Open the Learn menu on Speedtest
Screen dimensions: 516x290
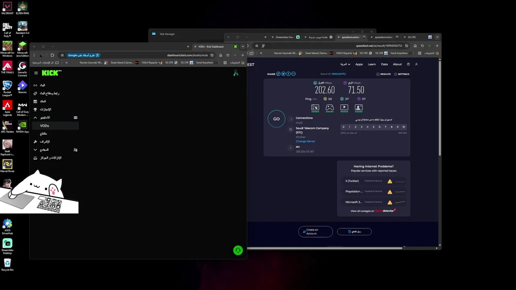click(x=372, y=64)
